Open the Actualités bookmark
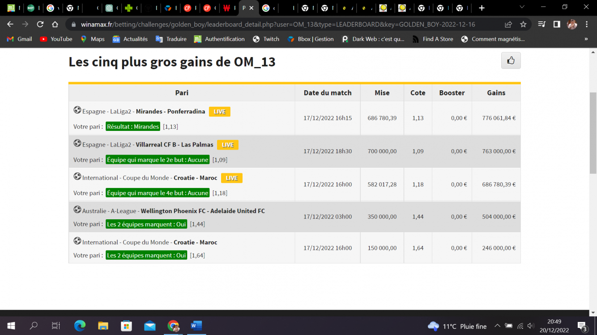This screenshot has width=597, height=335. tap(130, 39)
